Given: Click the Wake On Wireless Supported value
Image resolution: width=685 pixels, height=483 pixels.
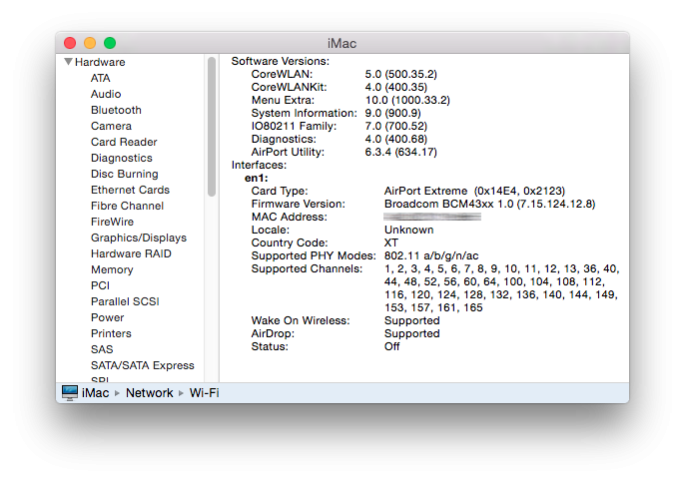Looking at the screenshot, I should point(412,320).
